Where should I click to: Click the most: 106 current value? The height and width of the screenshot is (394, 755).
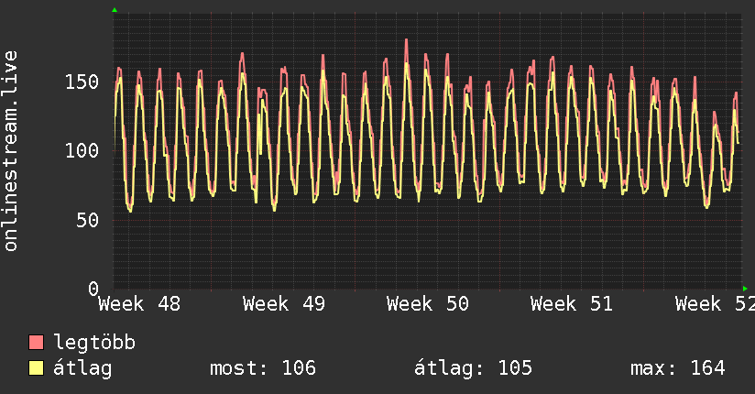[x=263, y=368]
